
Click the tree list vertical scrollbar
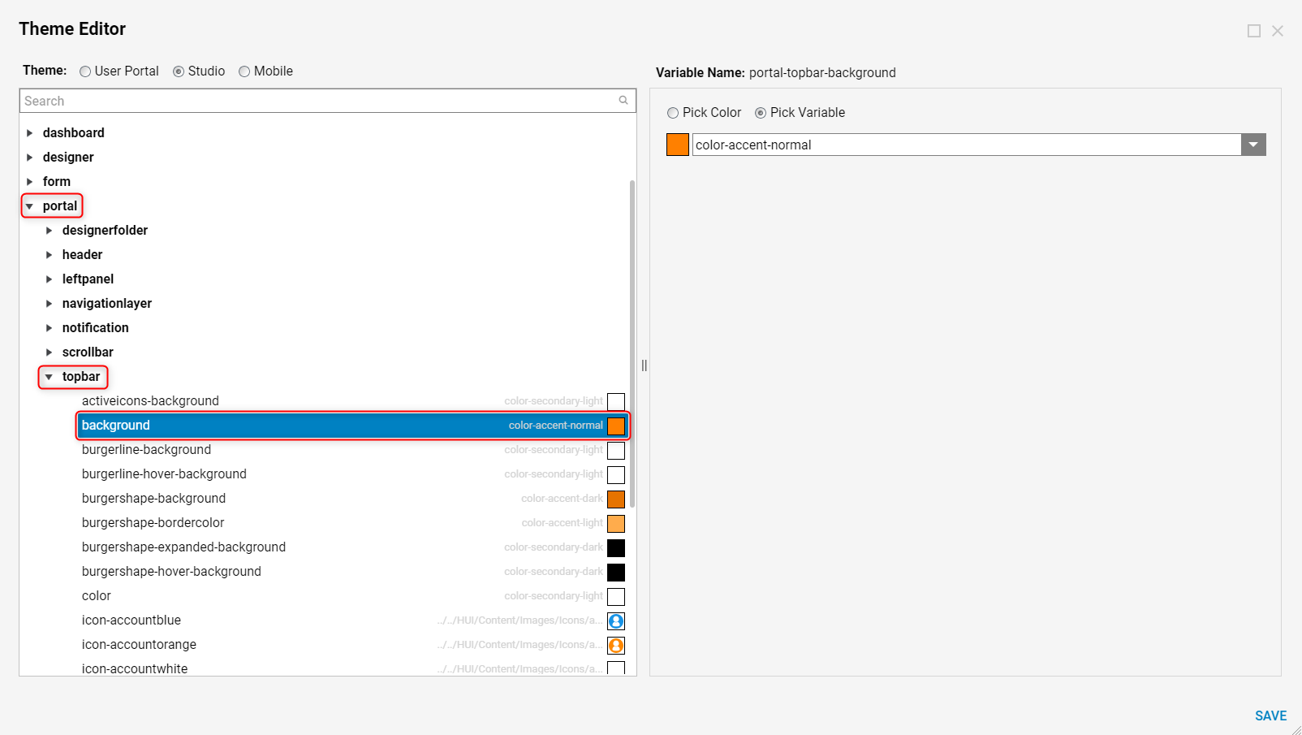pos(632,344)
